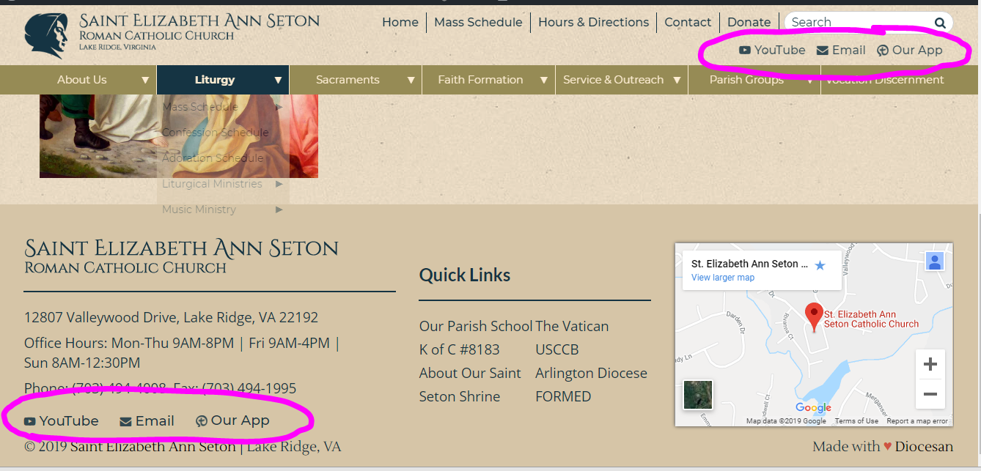Toggle satellite view thumbnail on map
Screen dimensions: 981x471
pos(697,395)
